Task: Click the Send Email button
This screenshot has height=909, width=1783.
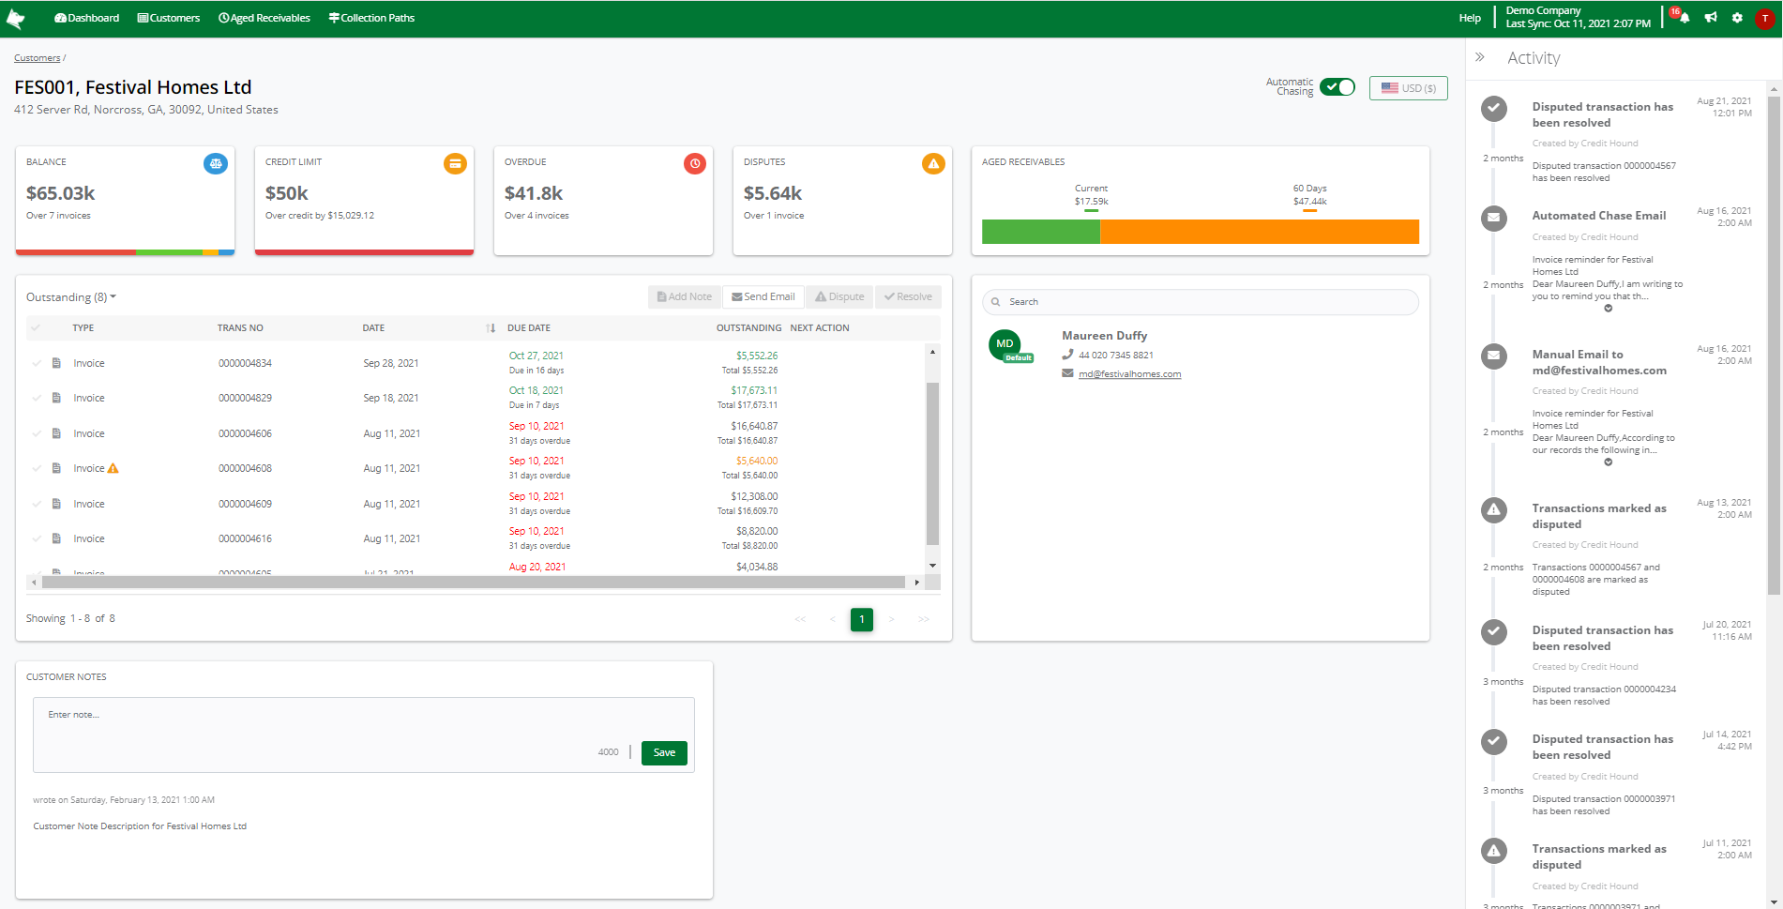Action: (x=763, y=296)
